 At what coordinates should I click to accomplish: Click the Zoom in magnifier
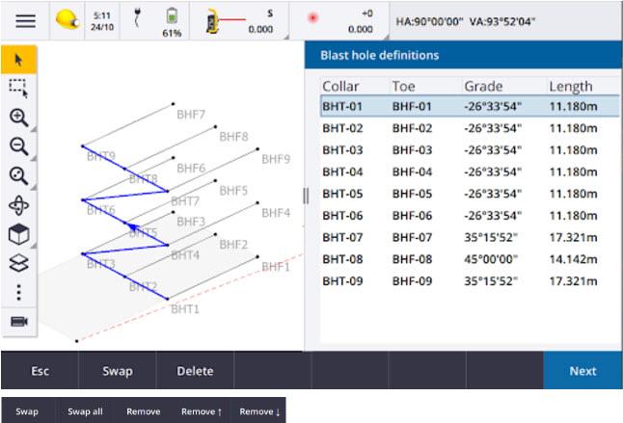(18, 118)
